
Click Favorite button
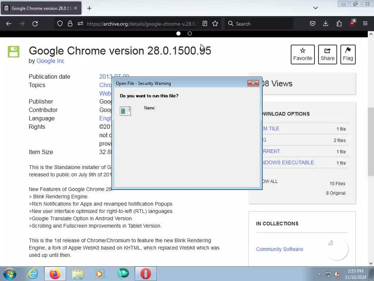(303, 55)
